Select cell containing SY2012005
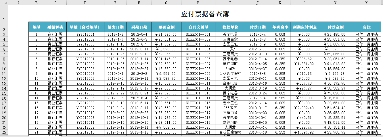 (85, 54)
